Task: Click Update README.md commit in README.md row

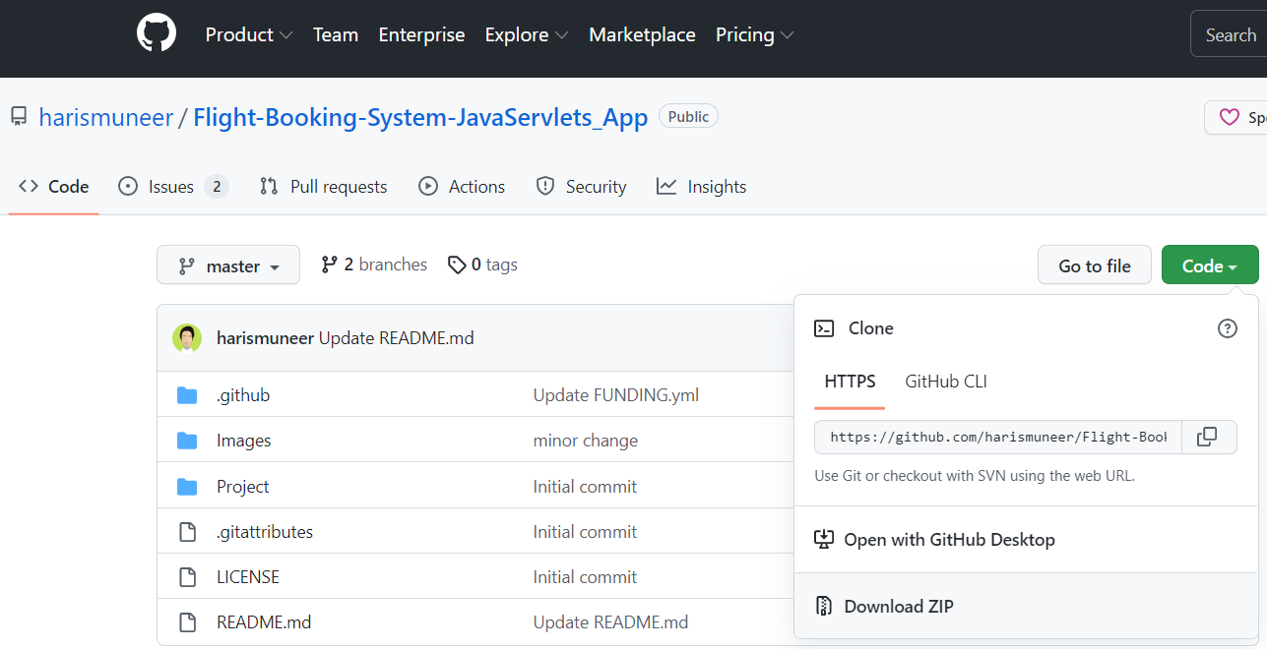Action: [610, 622]
